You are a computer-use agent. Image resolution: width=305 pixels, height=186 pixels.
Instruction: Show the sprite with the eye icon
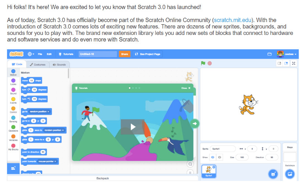tap(213, 157)
